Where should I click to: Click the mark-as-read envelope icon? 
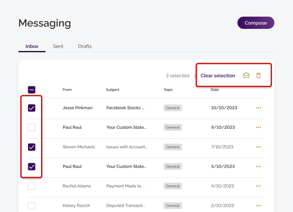coord(246,76)
